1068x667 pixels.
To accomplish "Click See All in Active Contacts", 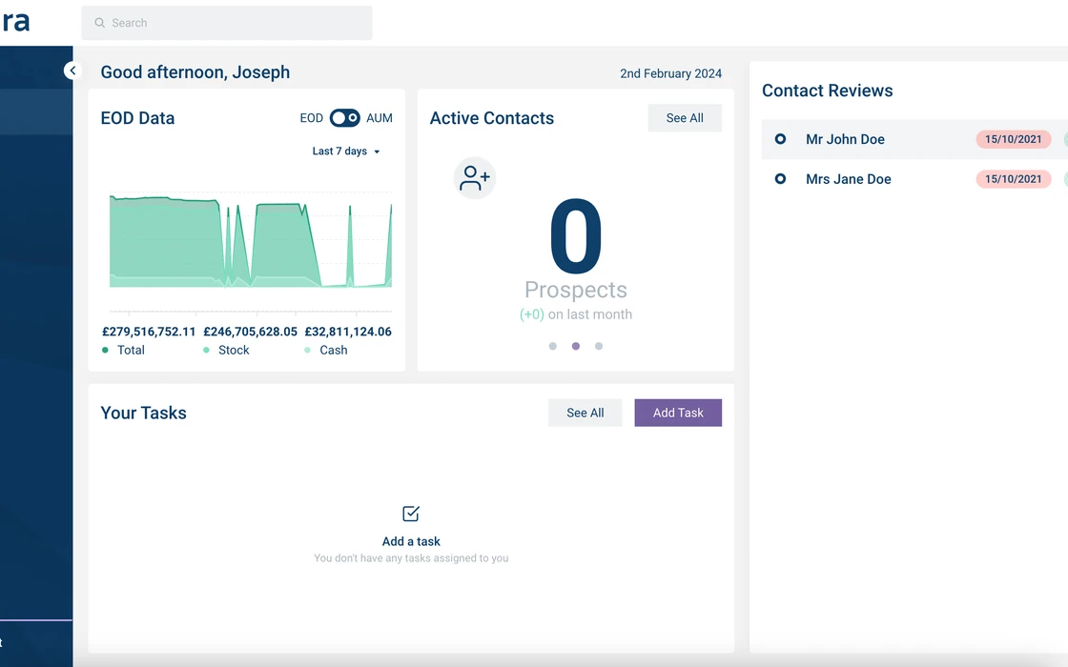I will (x=685, y=118).
